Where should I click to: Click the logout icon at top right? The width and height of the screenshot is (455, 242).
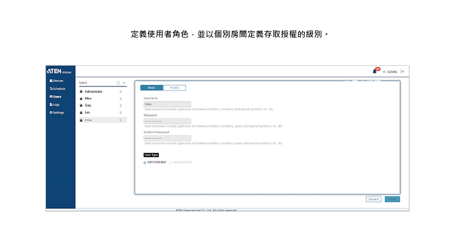(403, 71)
